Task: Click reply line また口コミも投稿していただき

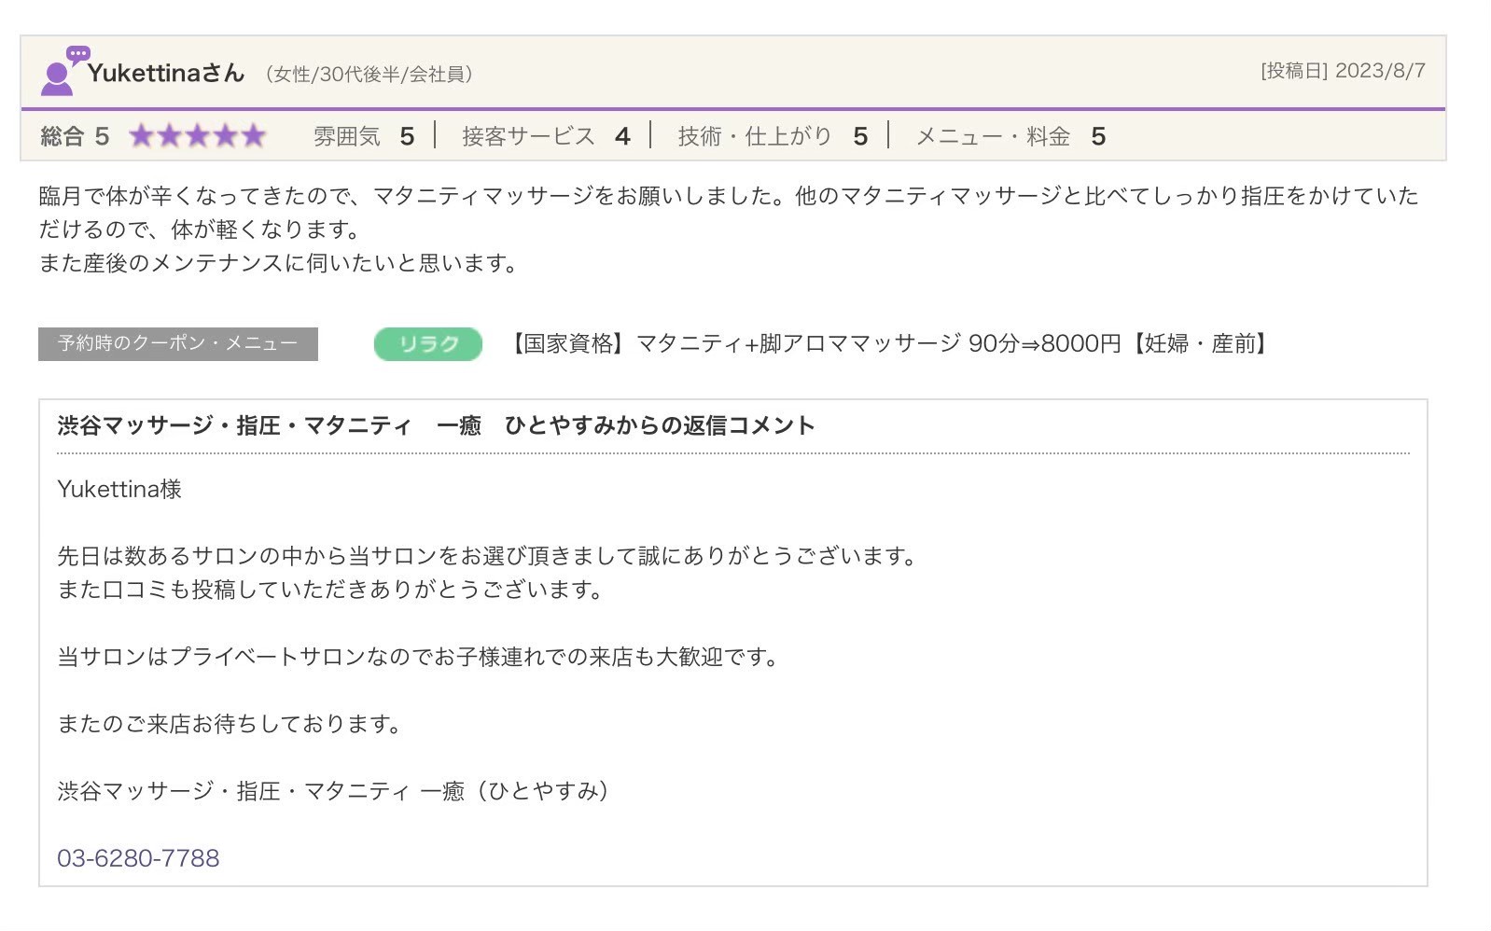Action: [330, 590]
